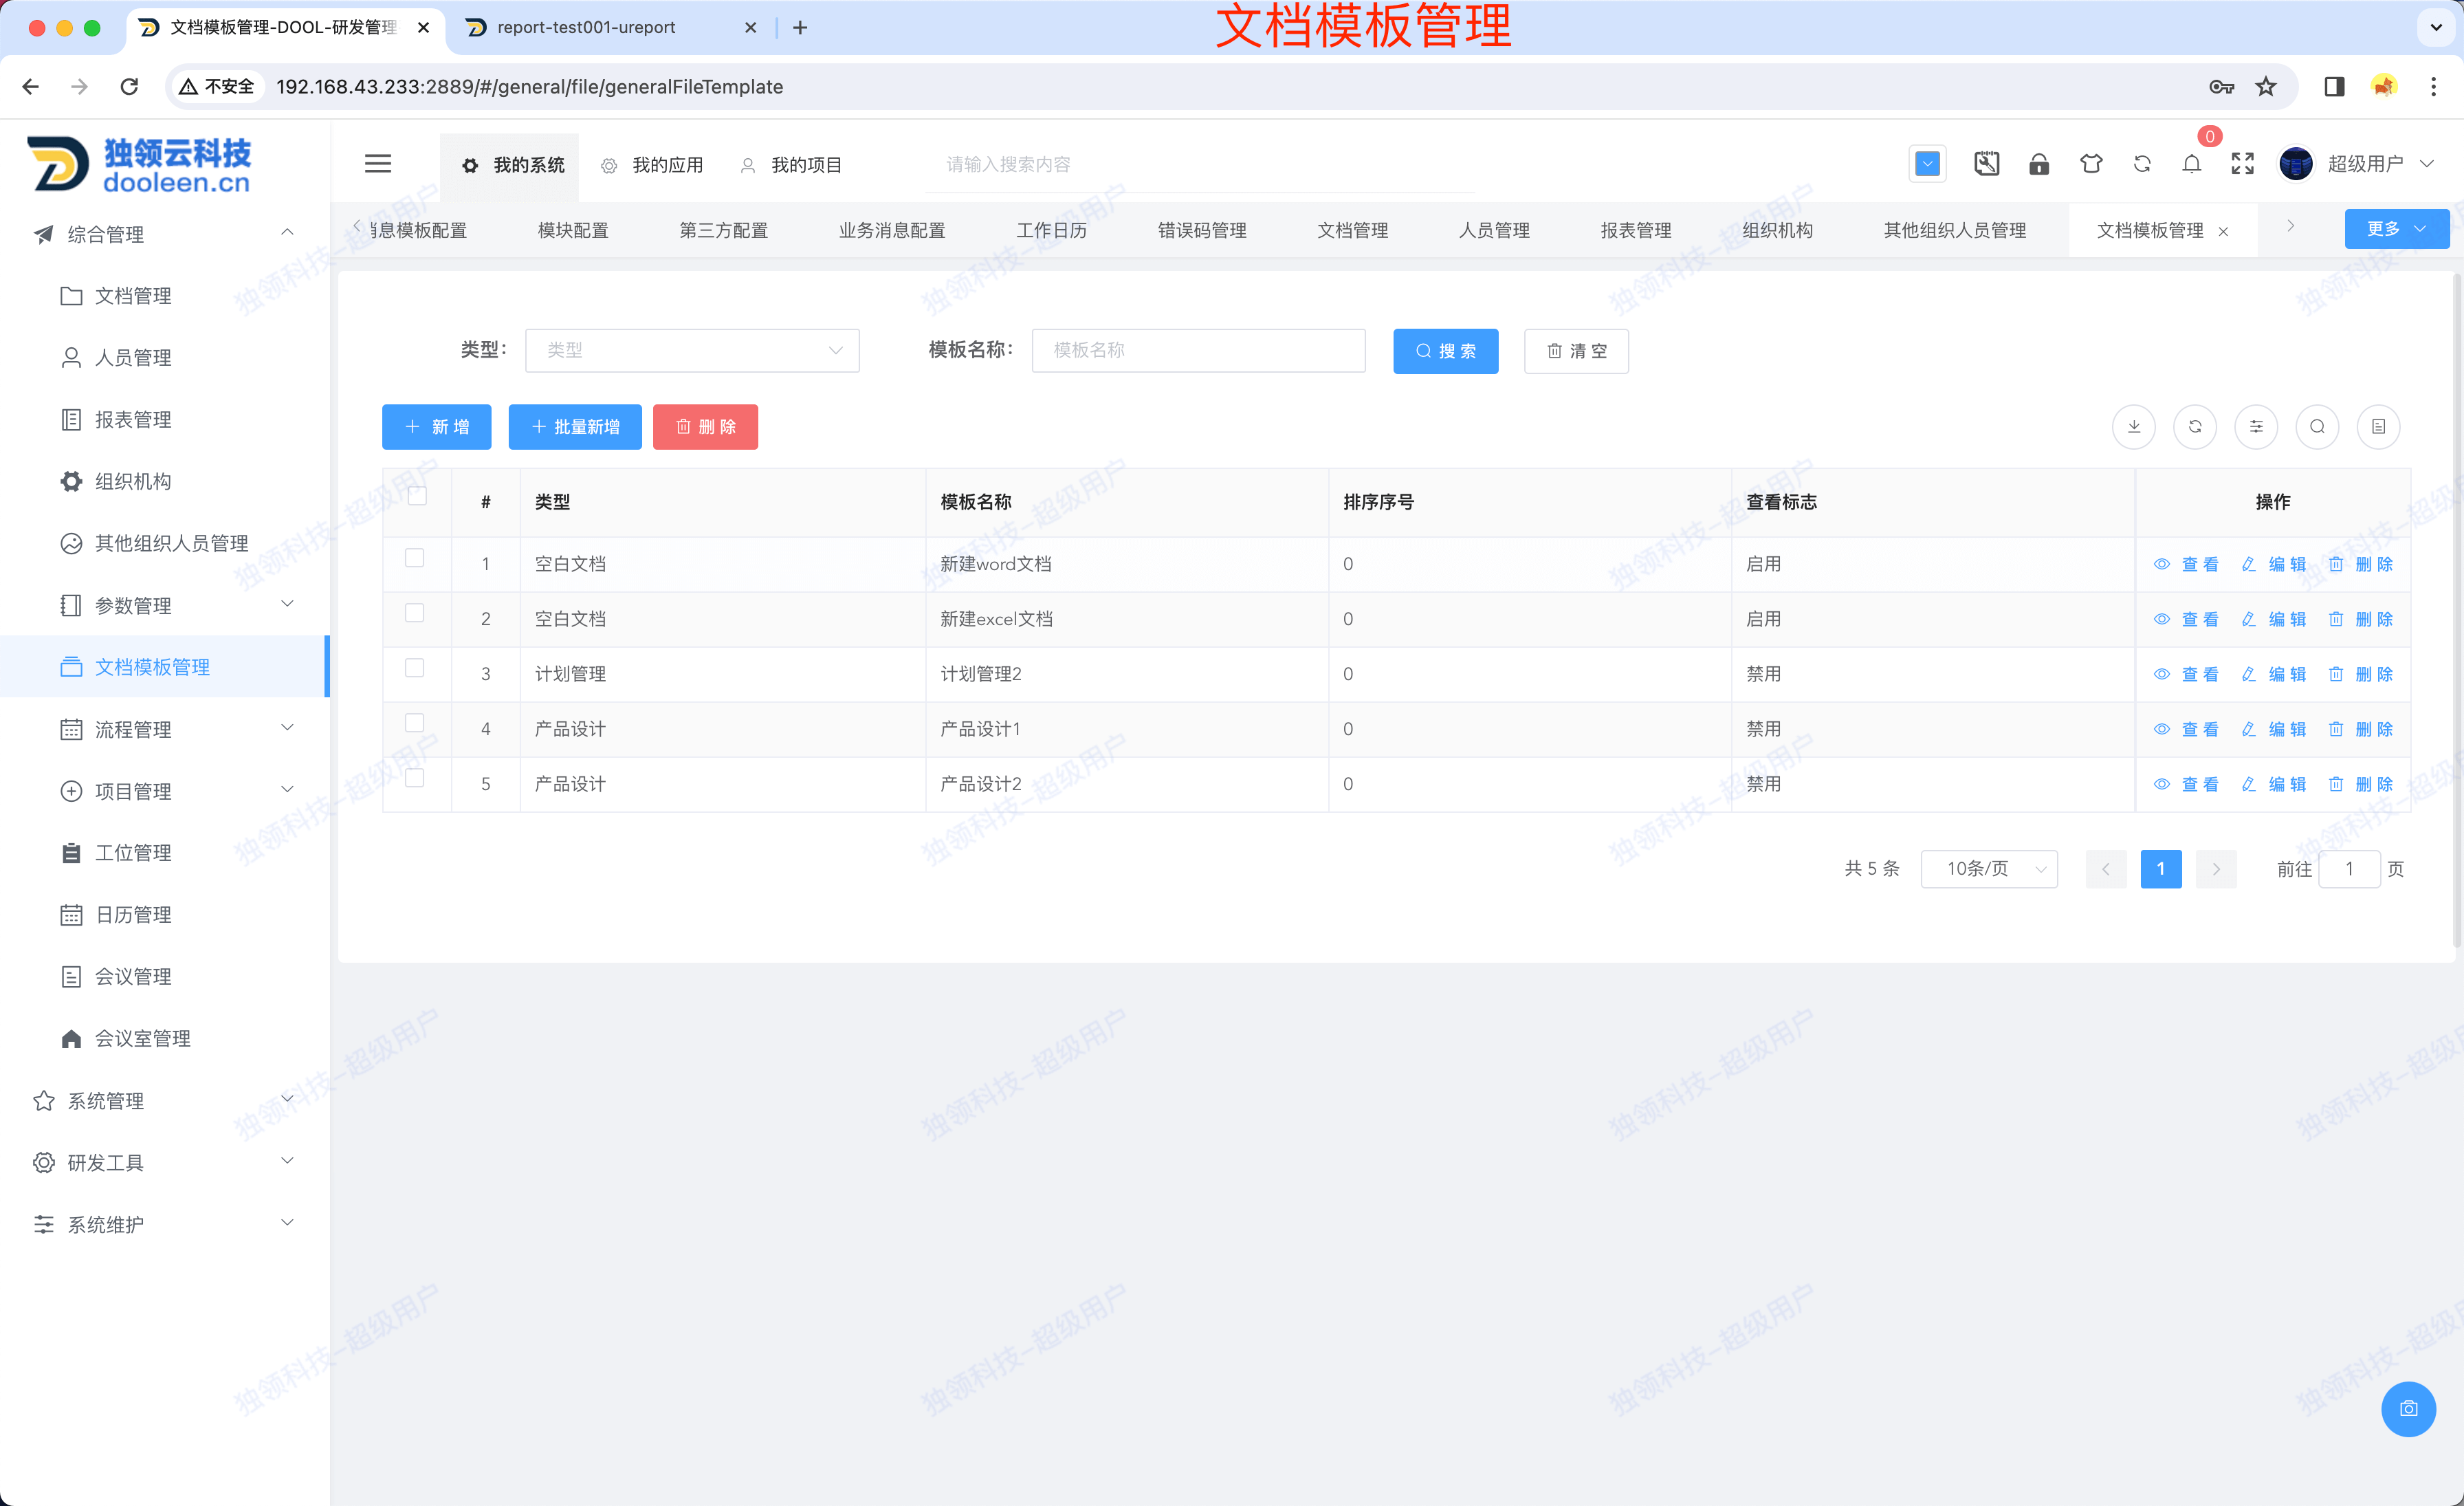The image size is (2464, 1506).
Task: Open the column settings icon above table
Action: click(x=2256, y=427)
